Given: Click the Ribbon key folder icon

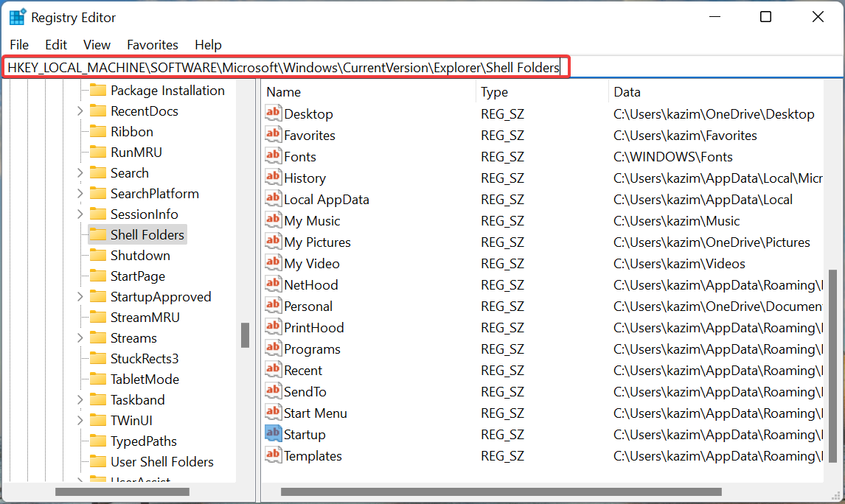Looking at the screenshot, I should (97, 131).
